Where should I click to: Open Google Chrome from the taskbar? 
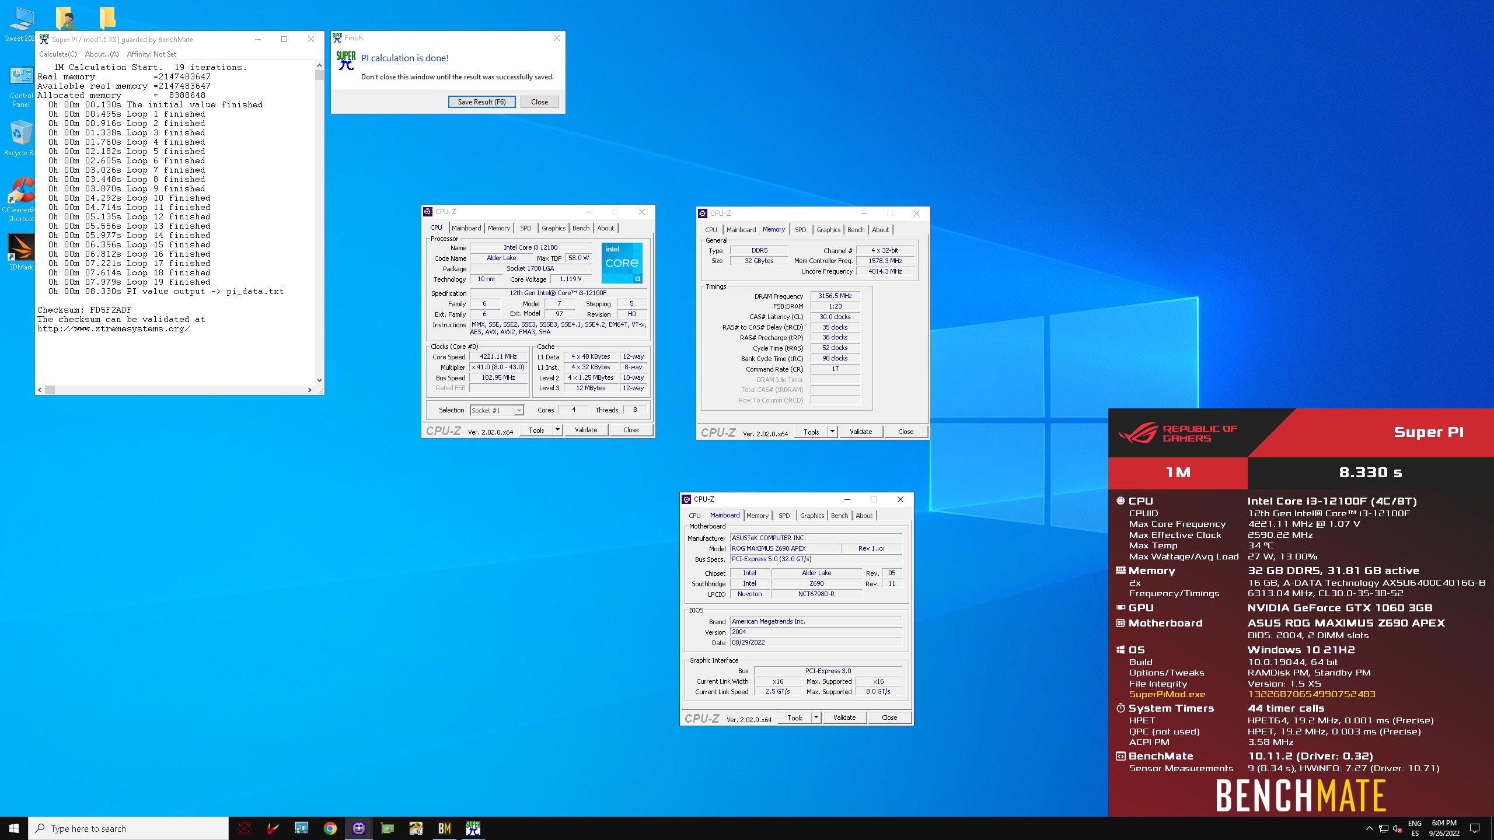(x=330, y=828)
